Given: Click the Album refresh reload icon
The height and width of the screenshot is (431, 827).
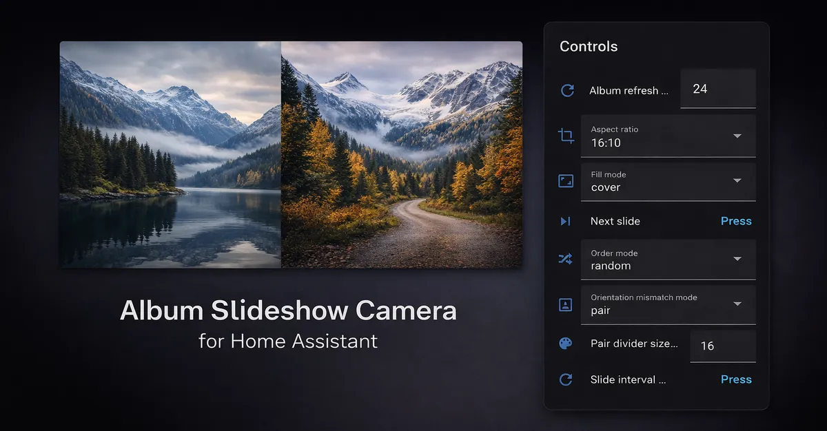Looking at the screenshot, I should click(567, 90).
